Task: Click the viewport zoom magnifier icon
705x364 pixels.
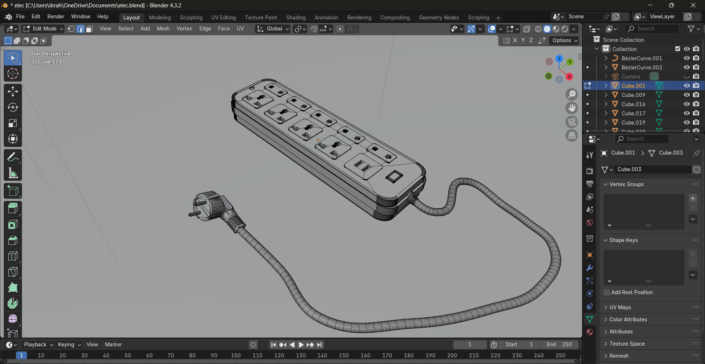Action: [x=572, y=94]
